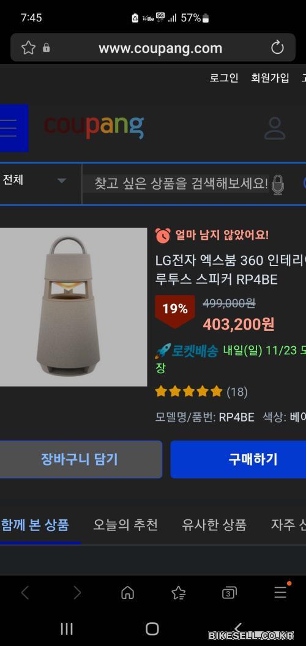This screenshot has width=306, height=646.
Task: Reload the page with refresh icon
Action: pos(278,48)
